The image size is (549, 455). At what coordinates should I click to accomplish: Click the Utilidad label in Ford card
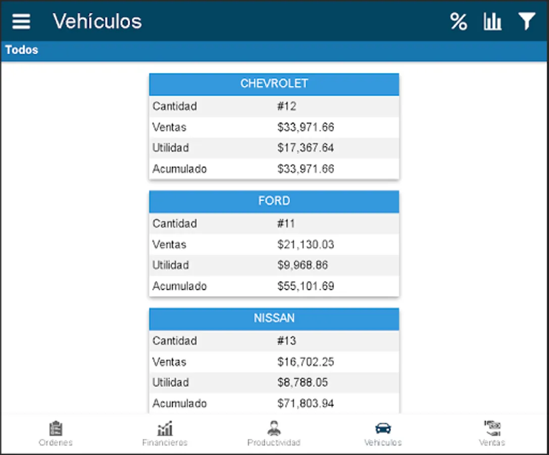coord(171,265)
